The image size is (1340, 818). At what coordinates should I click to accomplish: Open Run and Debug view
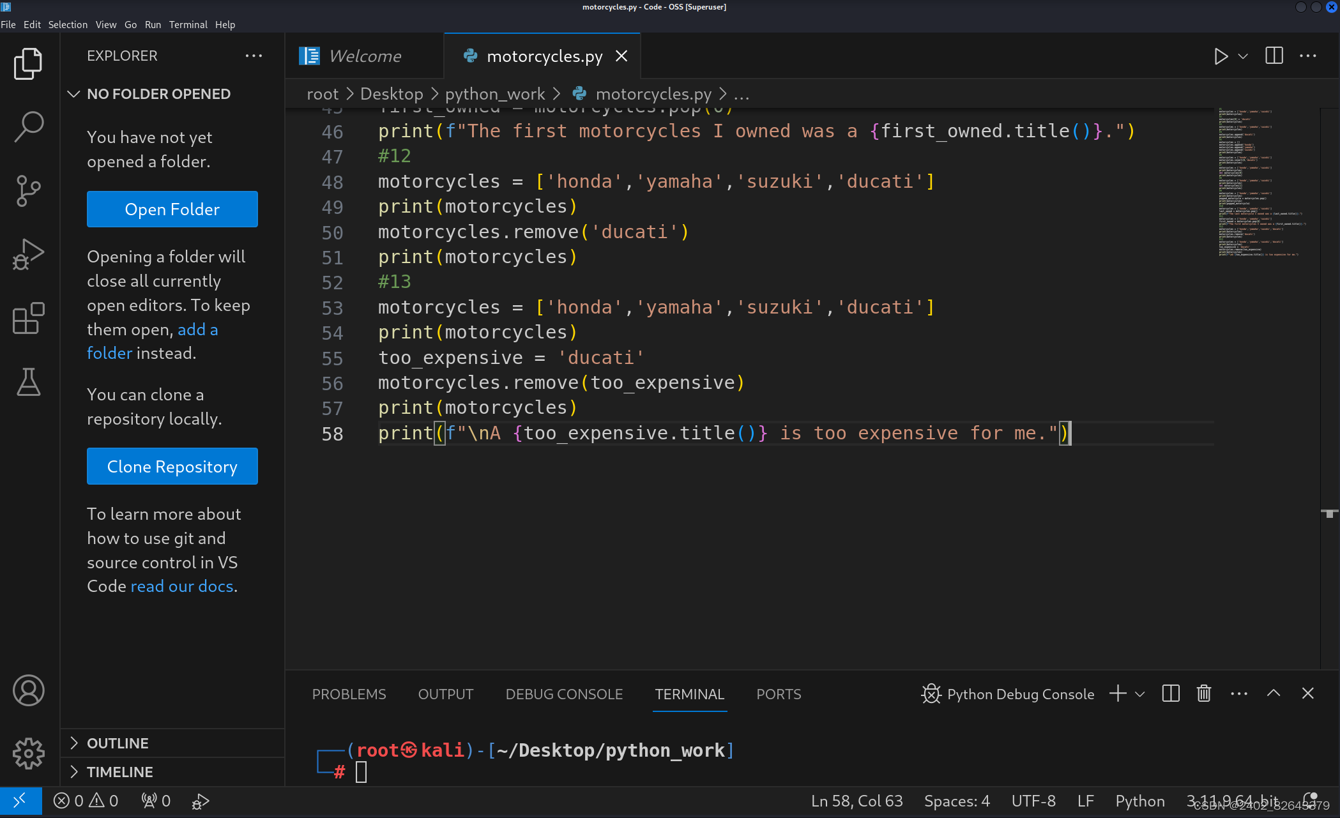[28, 255]
